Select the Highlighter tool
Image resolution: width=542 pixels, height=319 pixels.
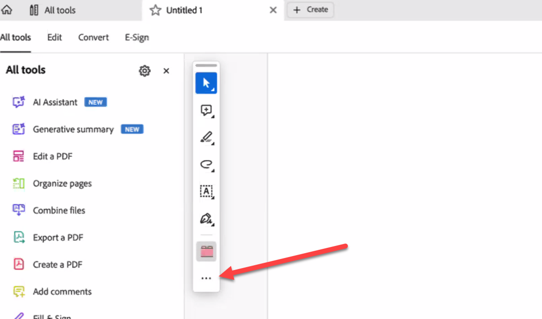(x=205, y=137)
